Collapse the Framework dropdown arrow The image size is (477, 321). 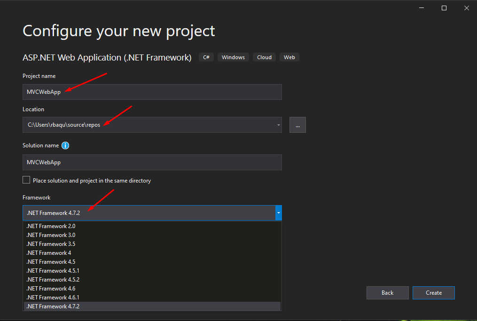coord(278,213)
